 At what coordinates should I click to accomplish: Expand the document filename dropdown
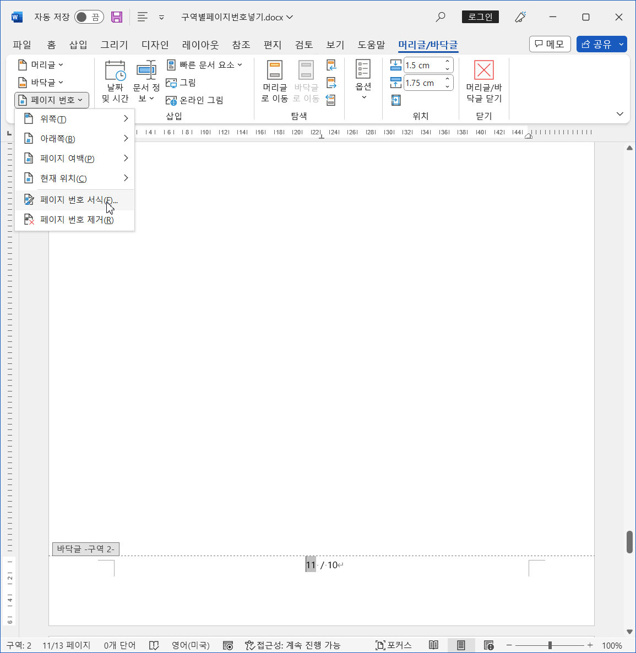point(290,17)
